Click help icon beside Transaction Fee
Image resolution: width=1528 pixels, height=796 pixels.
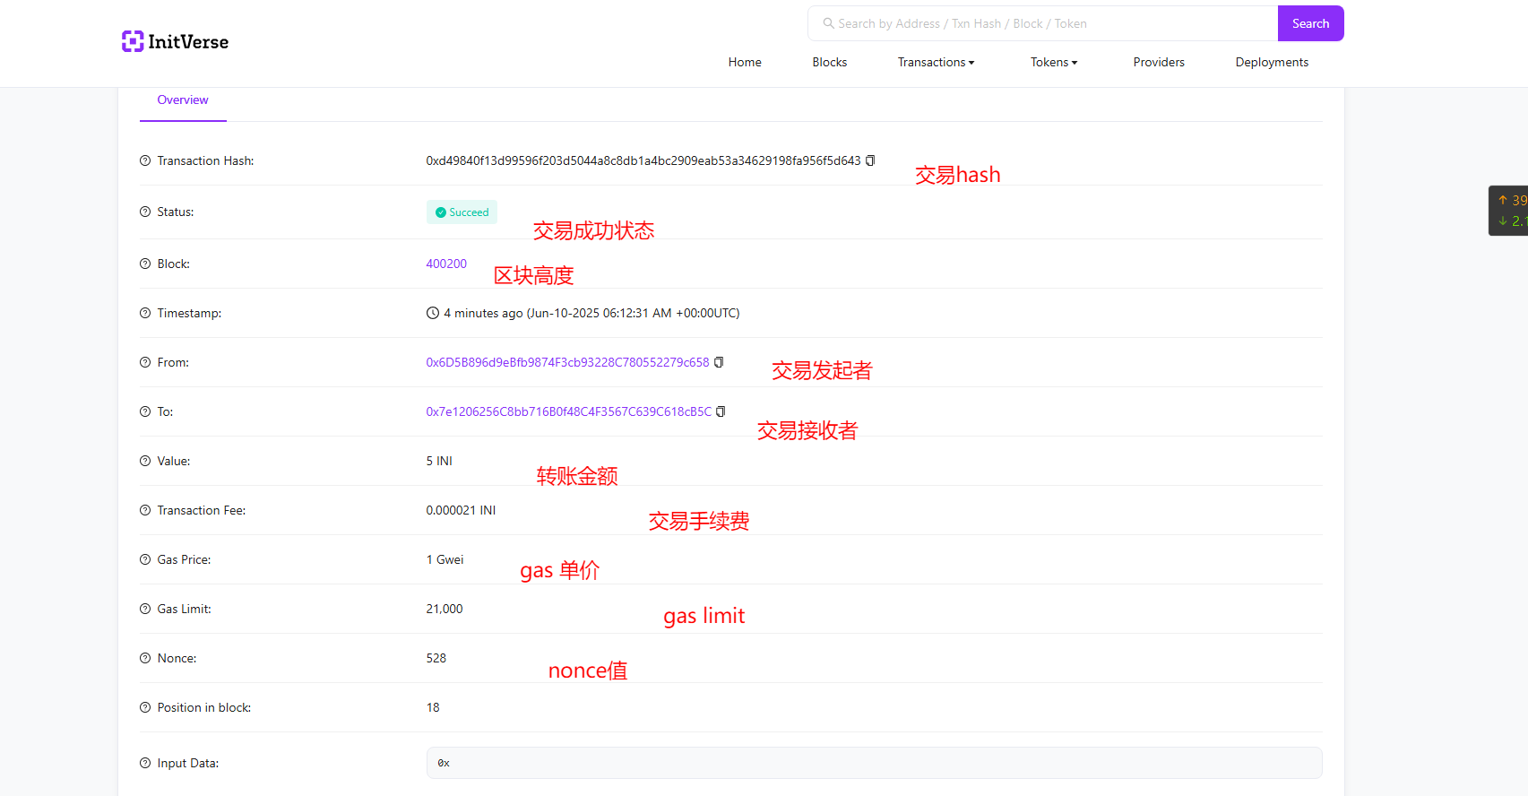click(145, 510)
